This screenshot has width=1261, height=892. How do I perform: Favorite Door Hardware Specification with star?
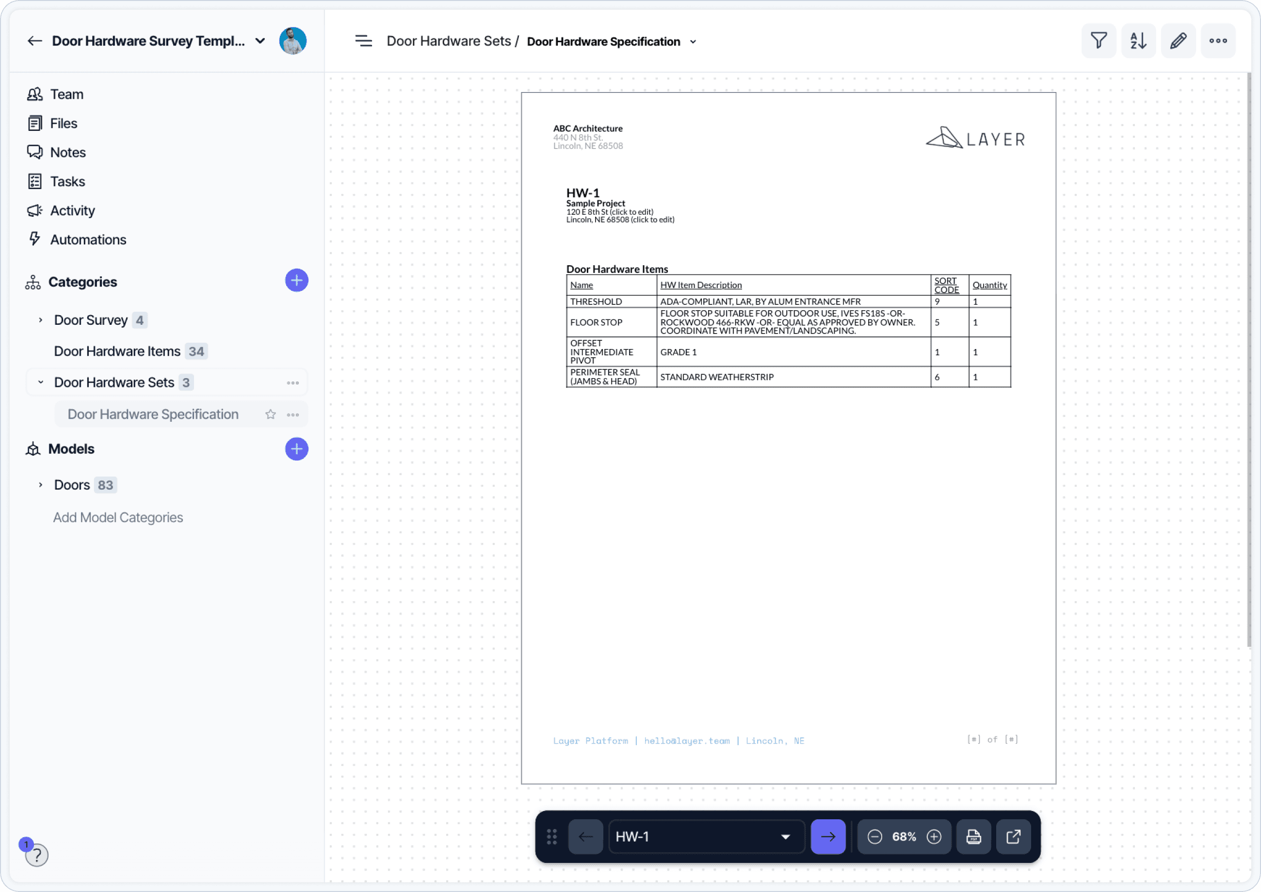[270, 414]
